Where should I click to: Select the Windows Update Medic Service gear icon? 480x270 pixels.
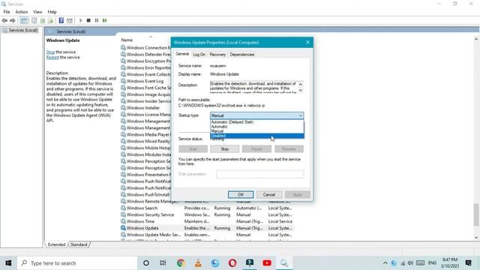coord(123,235)
